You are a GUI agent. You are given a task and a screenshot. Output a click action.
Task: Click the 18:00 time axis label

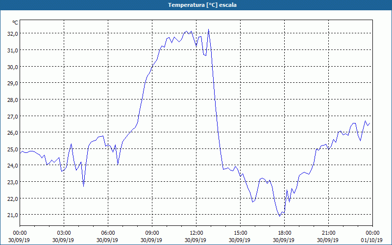click(285, 233)
